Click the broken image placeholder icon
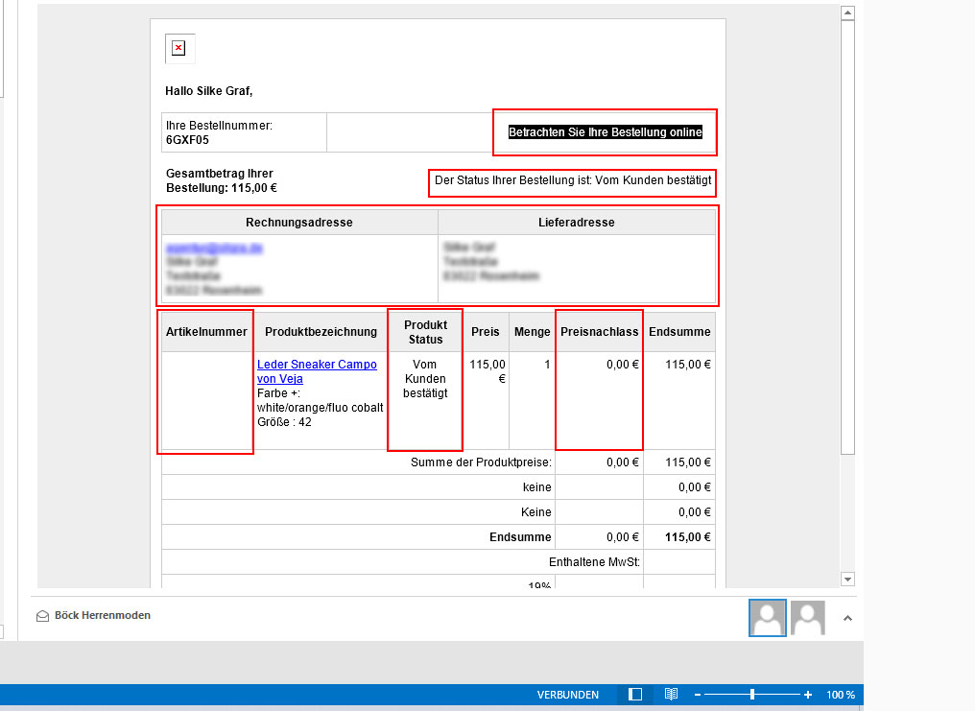The width and height of the screenshot is (975, 711). tap(178, 48)
